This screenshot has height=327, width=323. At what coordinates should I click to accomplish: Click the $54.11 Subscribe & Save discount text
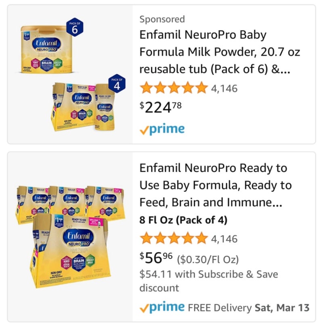tap(209, 281)
